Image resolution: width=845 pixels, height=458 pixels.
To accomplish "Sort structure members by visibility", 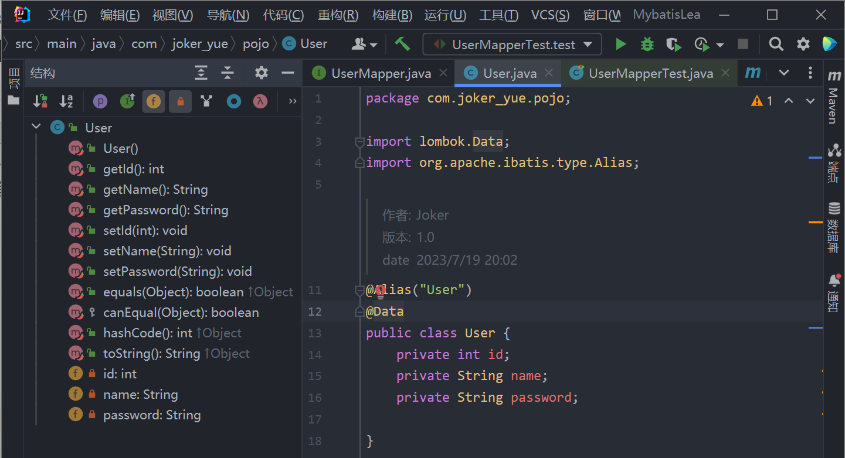I will (40, 101).
